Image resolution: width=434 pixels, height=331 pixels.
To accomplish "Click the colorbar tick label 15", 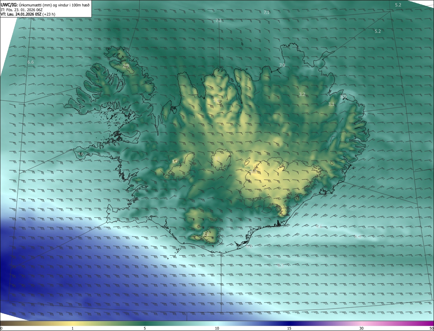I will point(289,328).
